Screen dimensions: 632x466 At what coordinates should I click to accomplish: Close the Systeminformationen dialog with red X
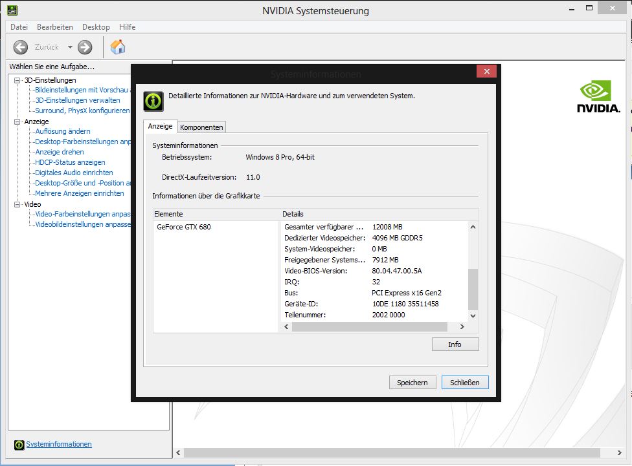pos(486,71)
